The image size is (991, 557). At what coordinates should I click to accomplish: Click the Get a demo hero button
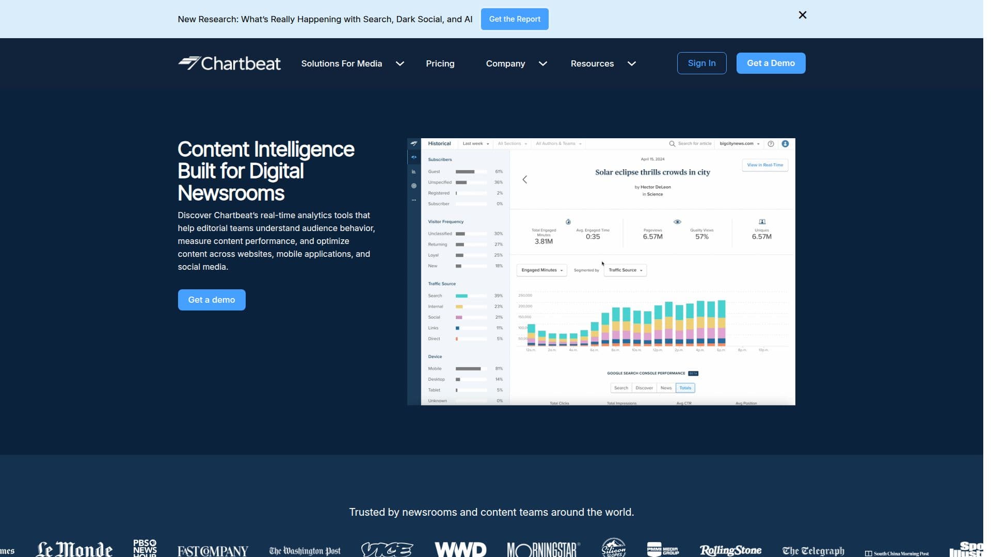[x=212, y=300]
